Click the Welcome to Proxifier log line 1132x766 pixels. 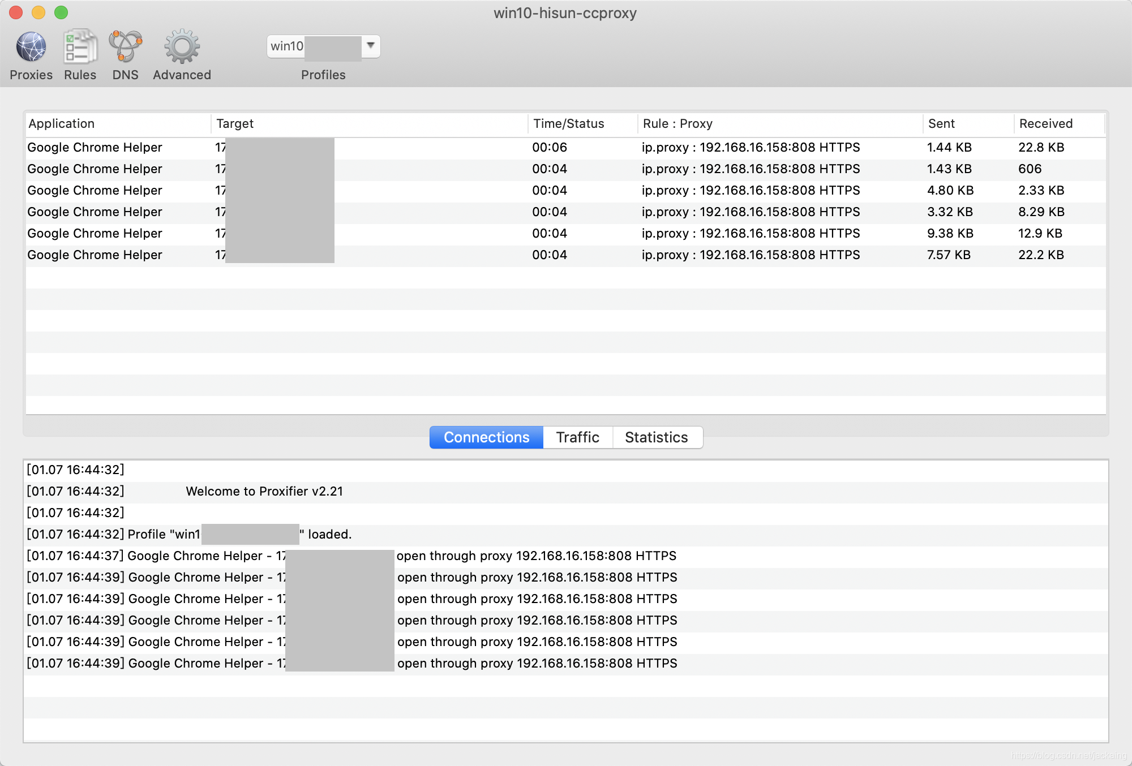(264, 492)
